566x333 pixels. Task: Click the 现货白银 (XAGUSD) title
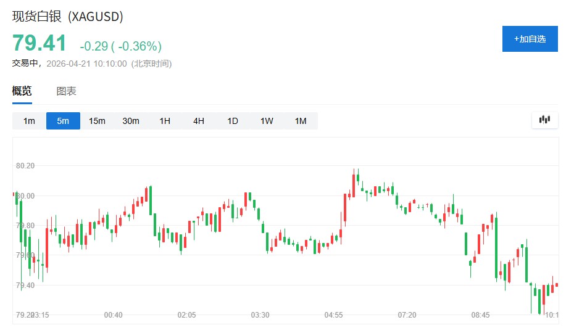coord(68,17)
